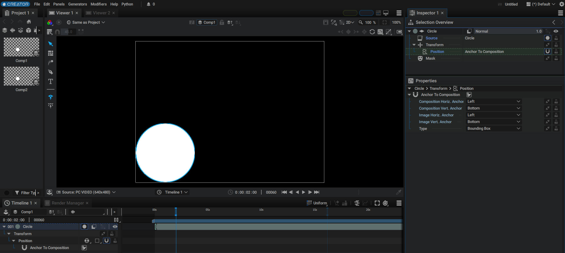
Task: Open Composition Vert. Anchor dropdown
Action: (x=494, y=108)
